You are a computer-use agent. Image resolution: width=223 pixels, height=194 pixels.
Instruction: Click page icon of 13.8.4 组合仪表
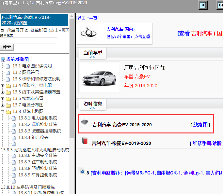[14, 138]
